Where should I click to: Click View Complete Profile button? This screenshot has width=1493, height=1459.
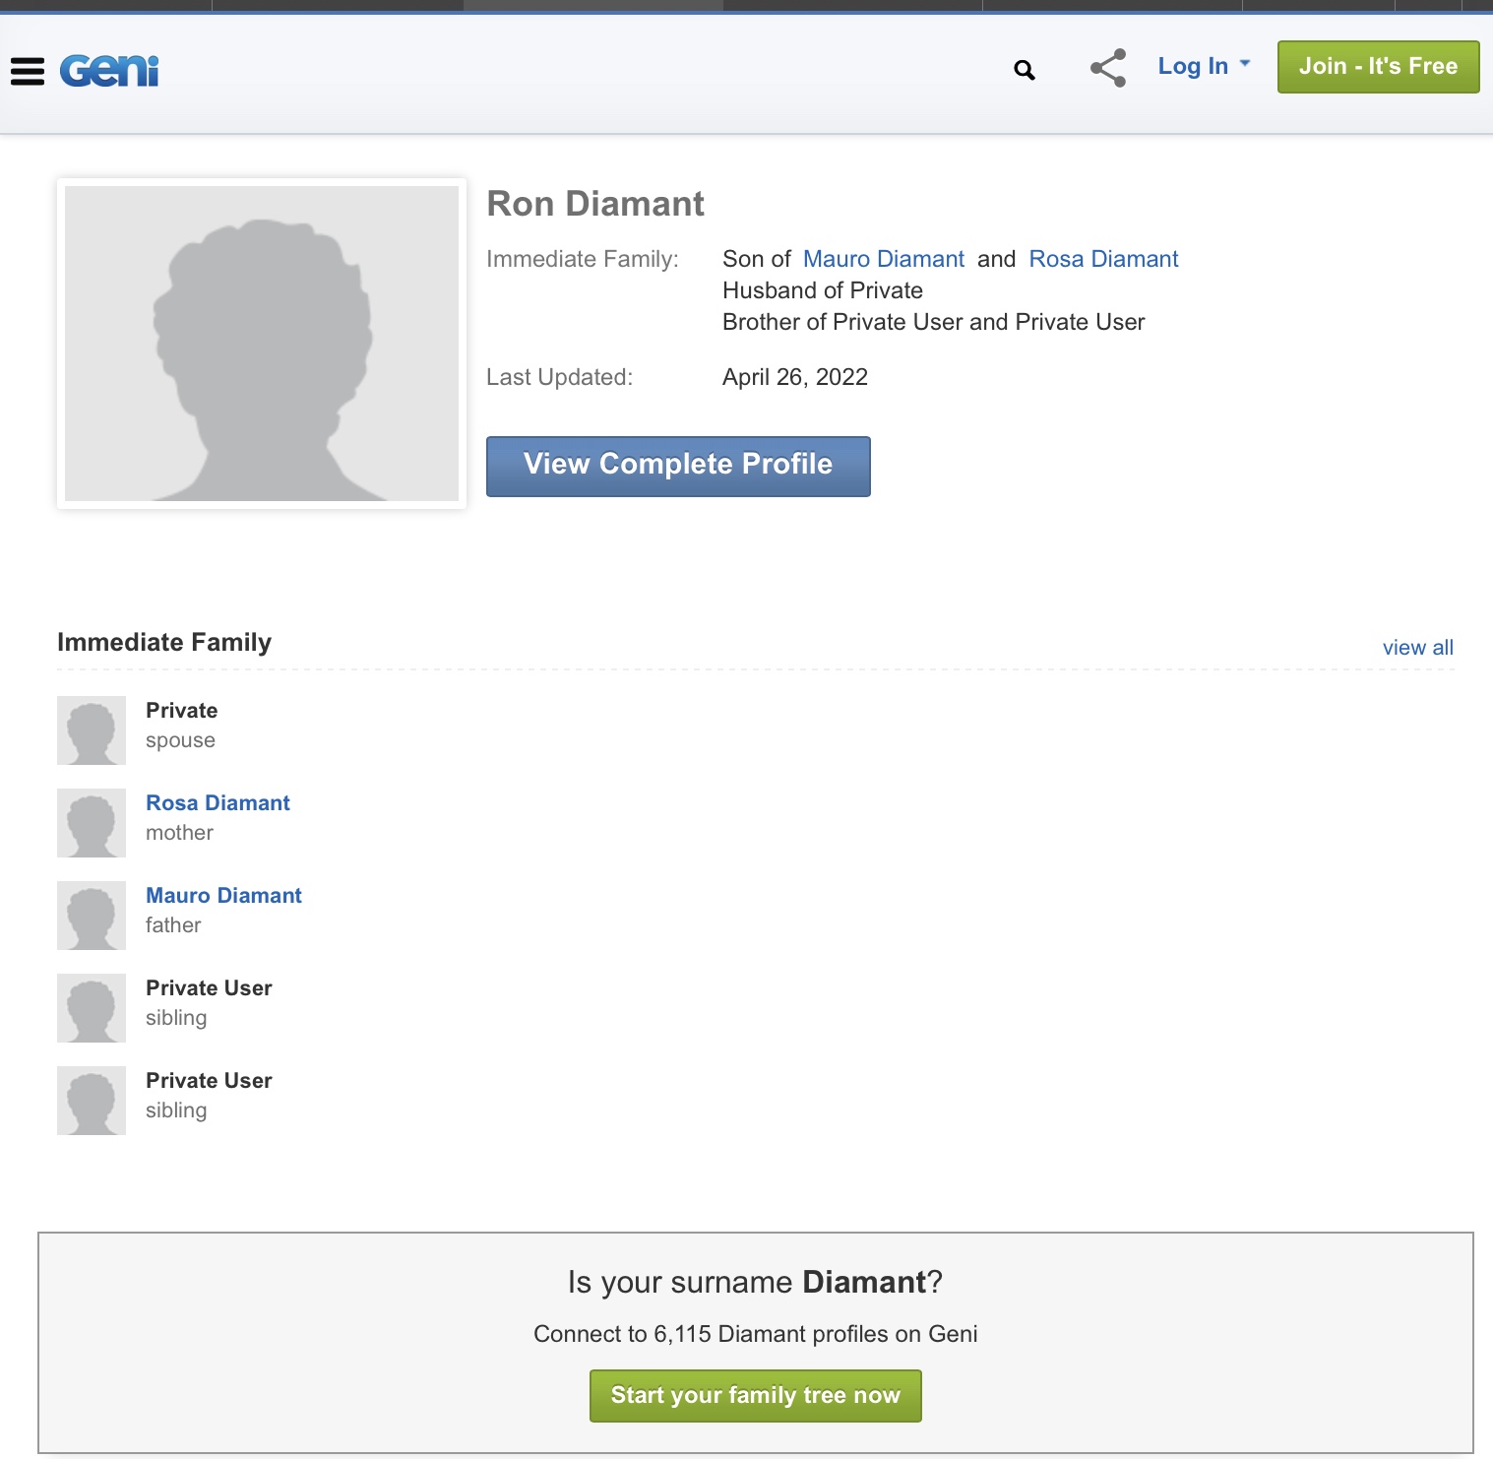678,466
